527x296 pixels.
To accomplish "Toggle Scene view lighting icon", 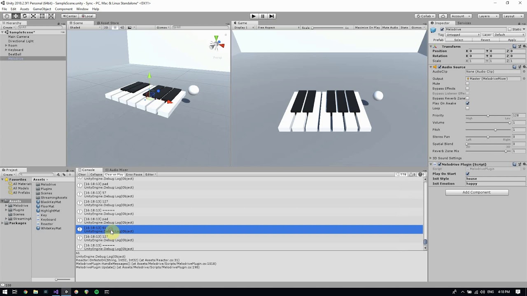I will [116, 28].
